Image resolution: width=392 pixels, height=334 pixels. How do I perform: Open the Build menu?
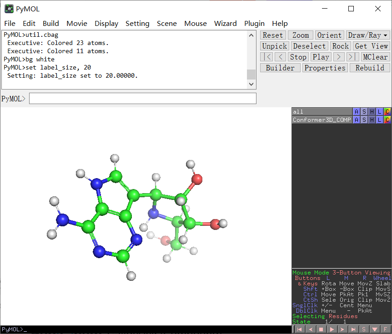(51, 24)
